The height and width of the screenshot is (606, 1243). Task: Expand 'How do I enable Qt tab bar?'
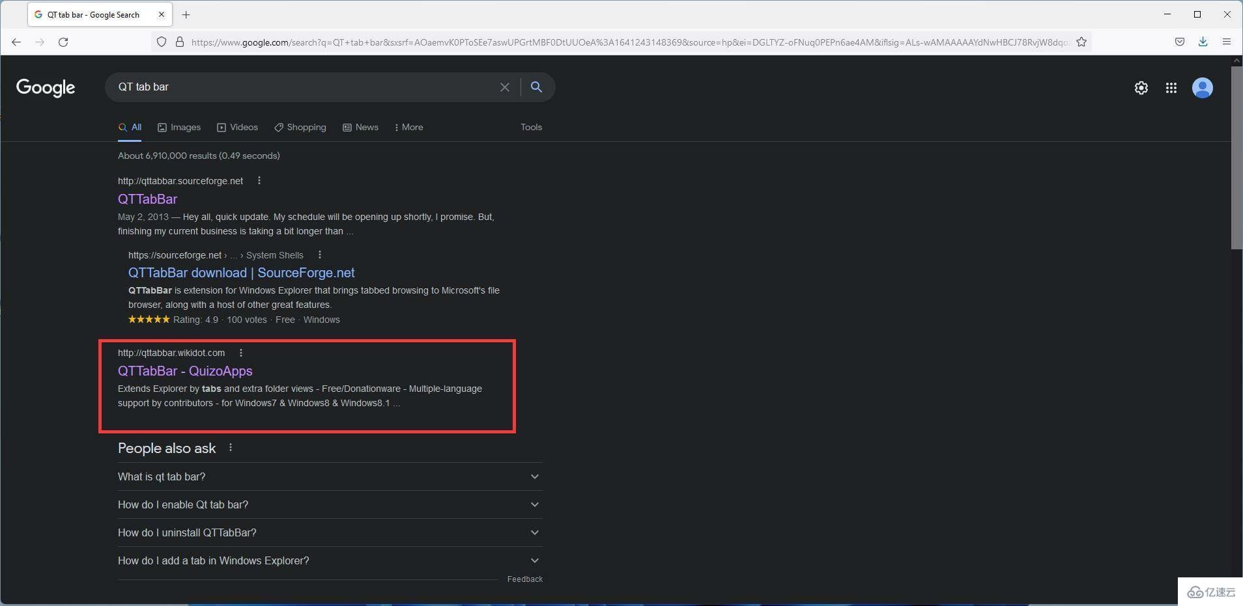click(330, 504)
